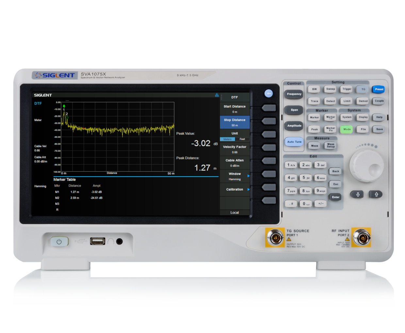
Task: Click the keypad Enter key
Action: click(336, 197)
